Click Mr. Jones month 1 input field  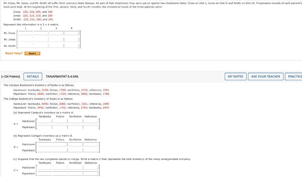tap(26, 40)
